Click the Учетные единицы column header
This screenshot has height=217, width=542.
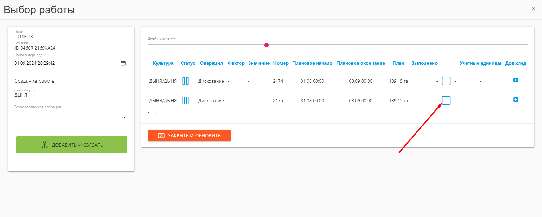481,63
